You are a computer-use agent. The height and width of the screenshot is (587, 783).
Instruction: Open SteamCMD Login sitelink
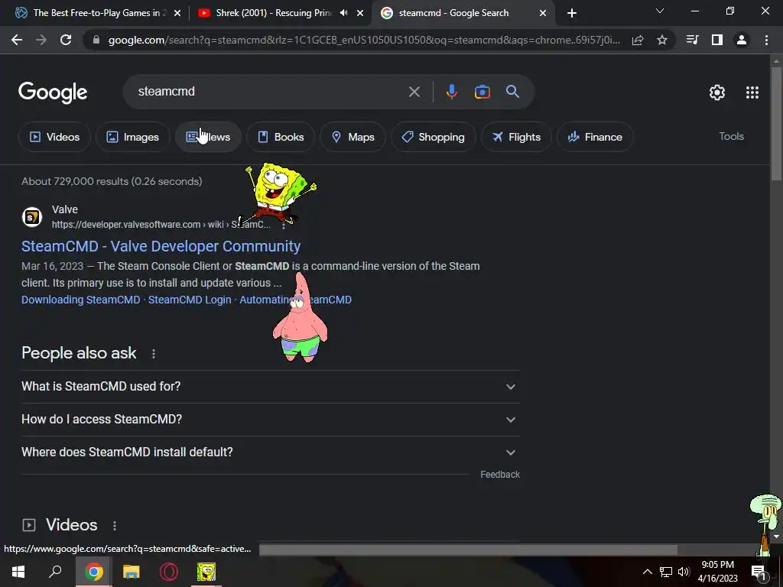coord(190,300)
